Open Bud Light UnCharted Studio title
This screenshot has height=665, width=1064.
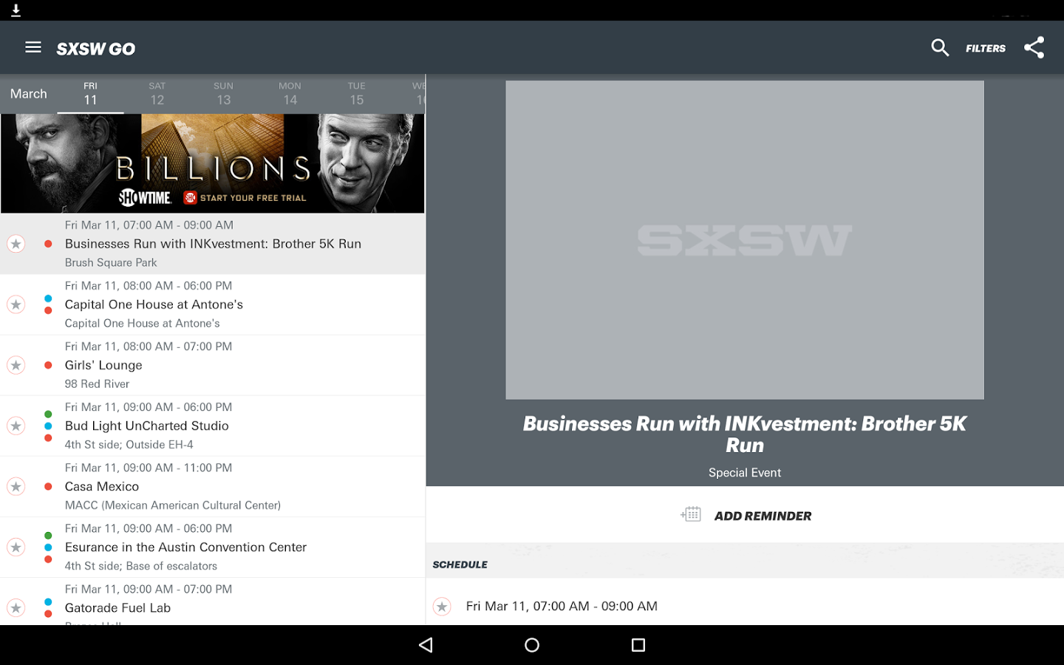(x=147, y=426)
